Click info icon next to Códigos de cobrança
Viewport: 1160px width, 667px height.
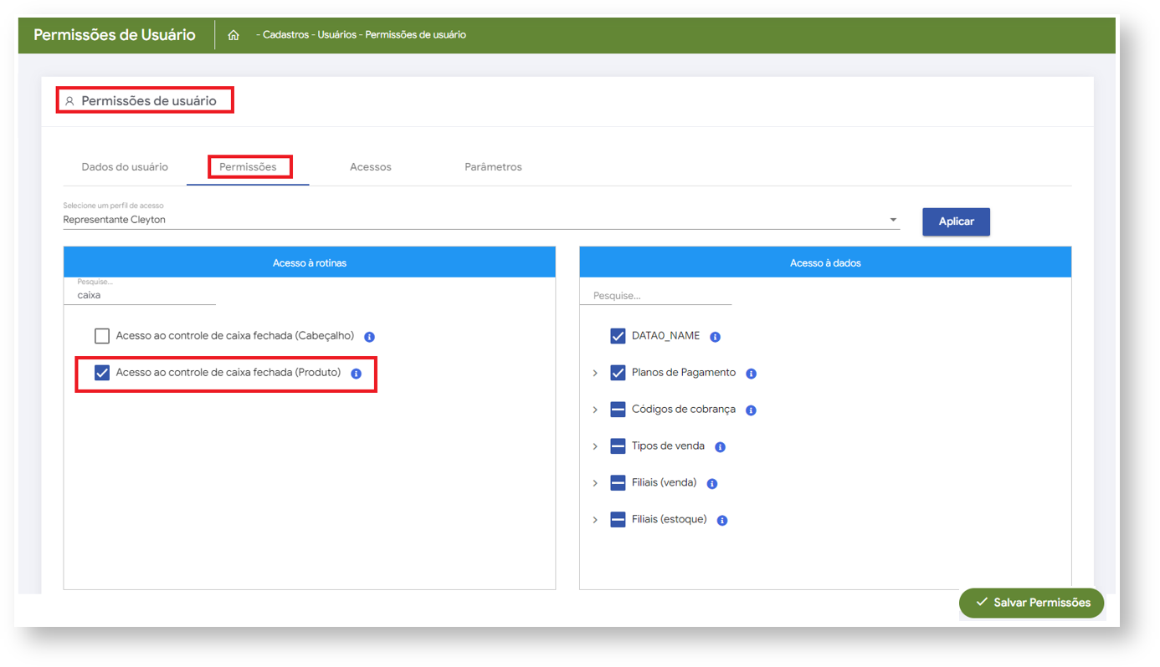(x=751, y=410)
